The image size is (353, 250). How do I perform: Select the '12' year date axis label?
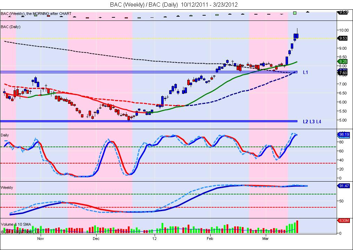coord(155,238)
